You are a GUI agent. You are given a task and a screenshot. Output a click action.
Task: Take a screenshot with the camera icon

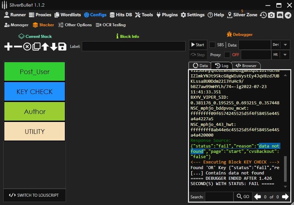point(271,15)
